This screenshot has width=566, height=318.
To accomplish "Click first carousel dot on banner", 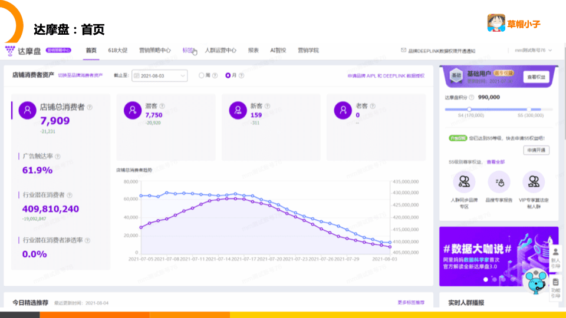I will pyautogui.click(x=485, y=279).
